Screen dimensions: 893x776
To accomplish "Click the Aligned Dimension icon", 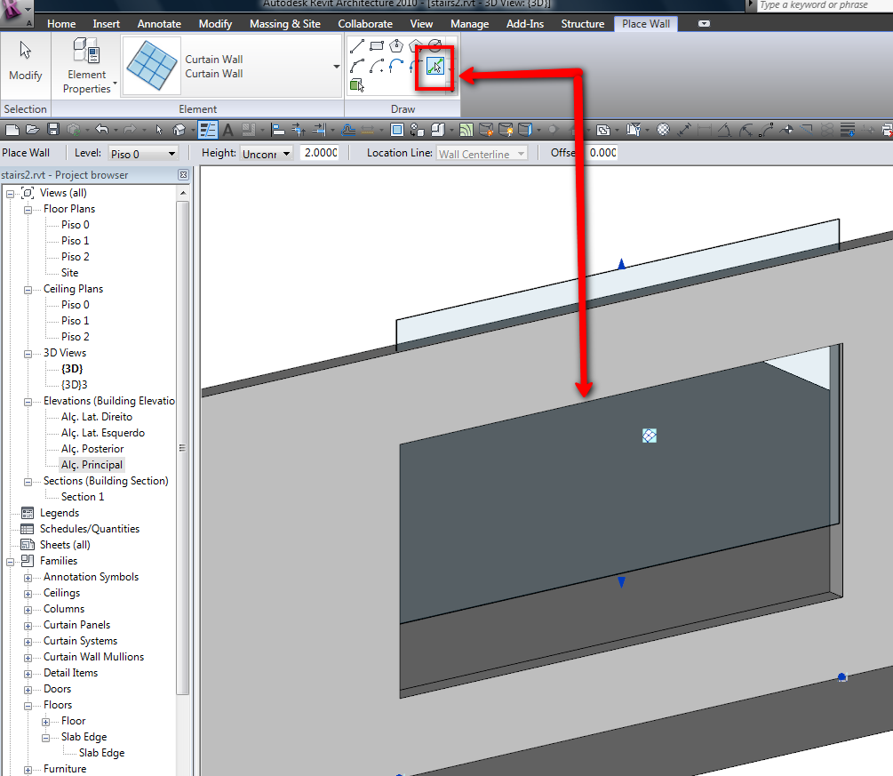I will [684, 130].
